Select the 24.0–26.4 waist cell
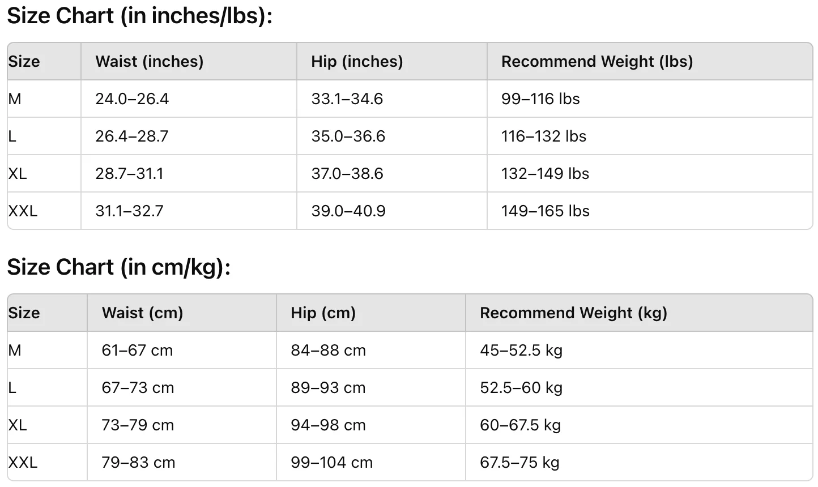 (x=132, y=99)
